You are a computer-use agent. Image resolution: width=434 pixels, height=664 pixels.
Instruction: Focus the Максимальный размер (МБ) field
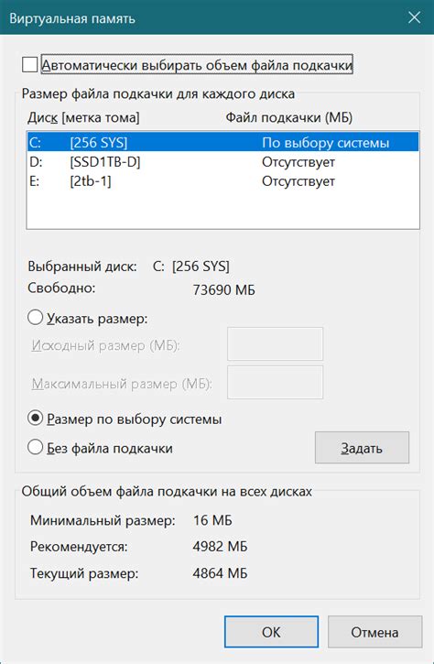pyautogui.click(x=275, y=383)
